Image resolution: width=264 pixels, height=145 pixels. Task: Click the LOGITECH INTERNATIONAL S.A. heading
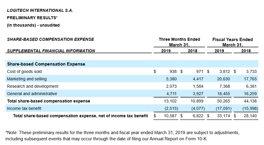tap(40, 10)
